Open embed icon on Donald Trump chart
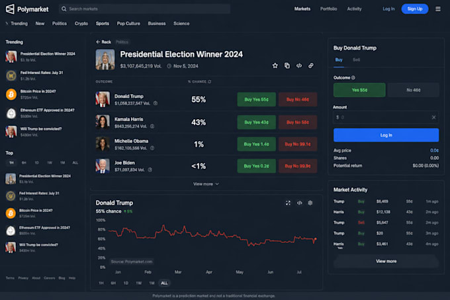The height and width of the screenshot is (300, 450). click(x=299, y=203)
